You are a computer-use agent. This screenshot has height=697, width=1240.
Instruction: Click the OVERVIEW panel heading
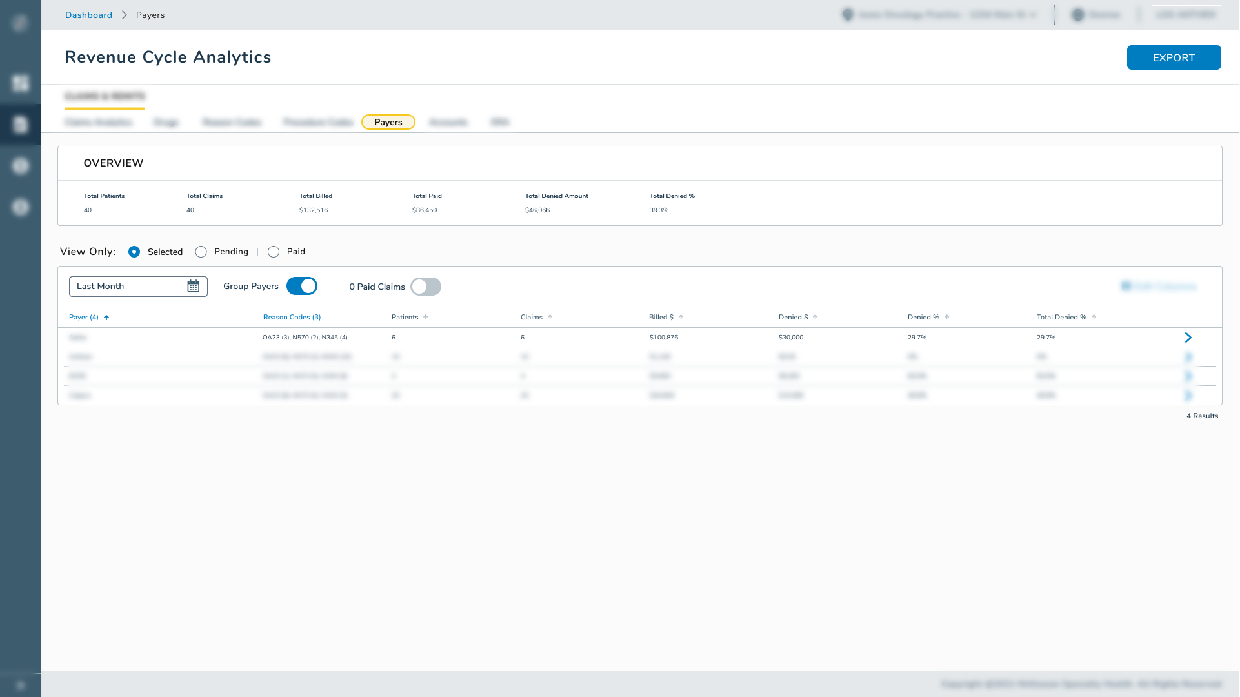114,163
